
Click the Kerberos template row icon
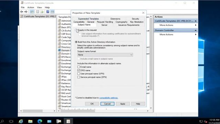point(59,83)
